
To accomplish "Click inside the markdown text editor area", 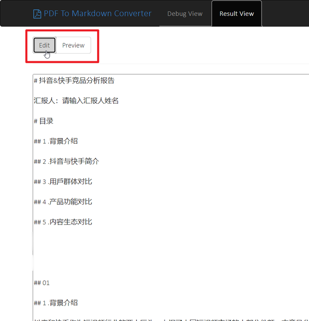I will coord(171,197).
